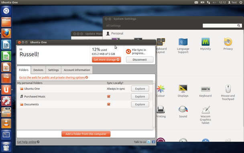Open Language Support in System Settings

tap(183, 45)
